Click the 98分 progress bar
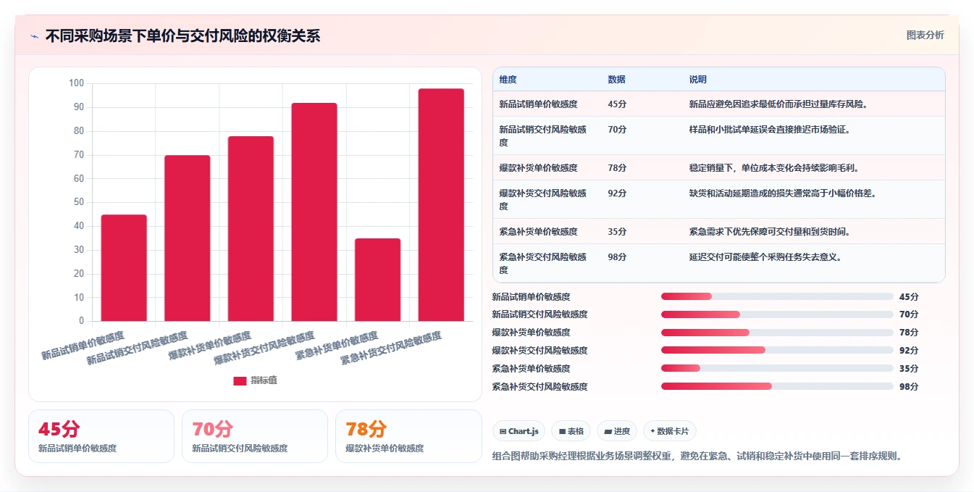The width and height of the screenshot is (974, 492). [777, 386]
